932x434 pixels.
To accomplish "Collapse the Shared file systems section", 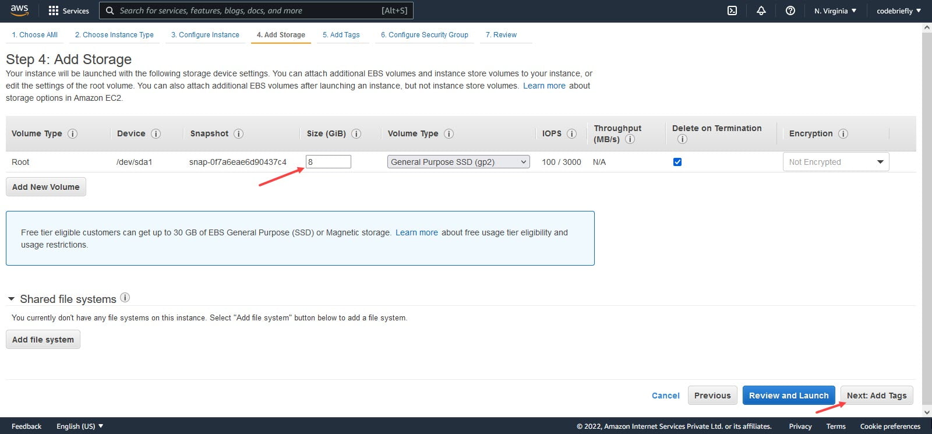I will pos(11,299).
